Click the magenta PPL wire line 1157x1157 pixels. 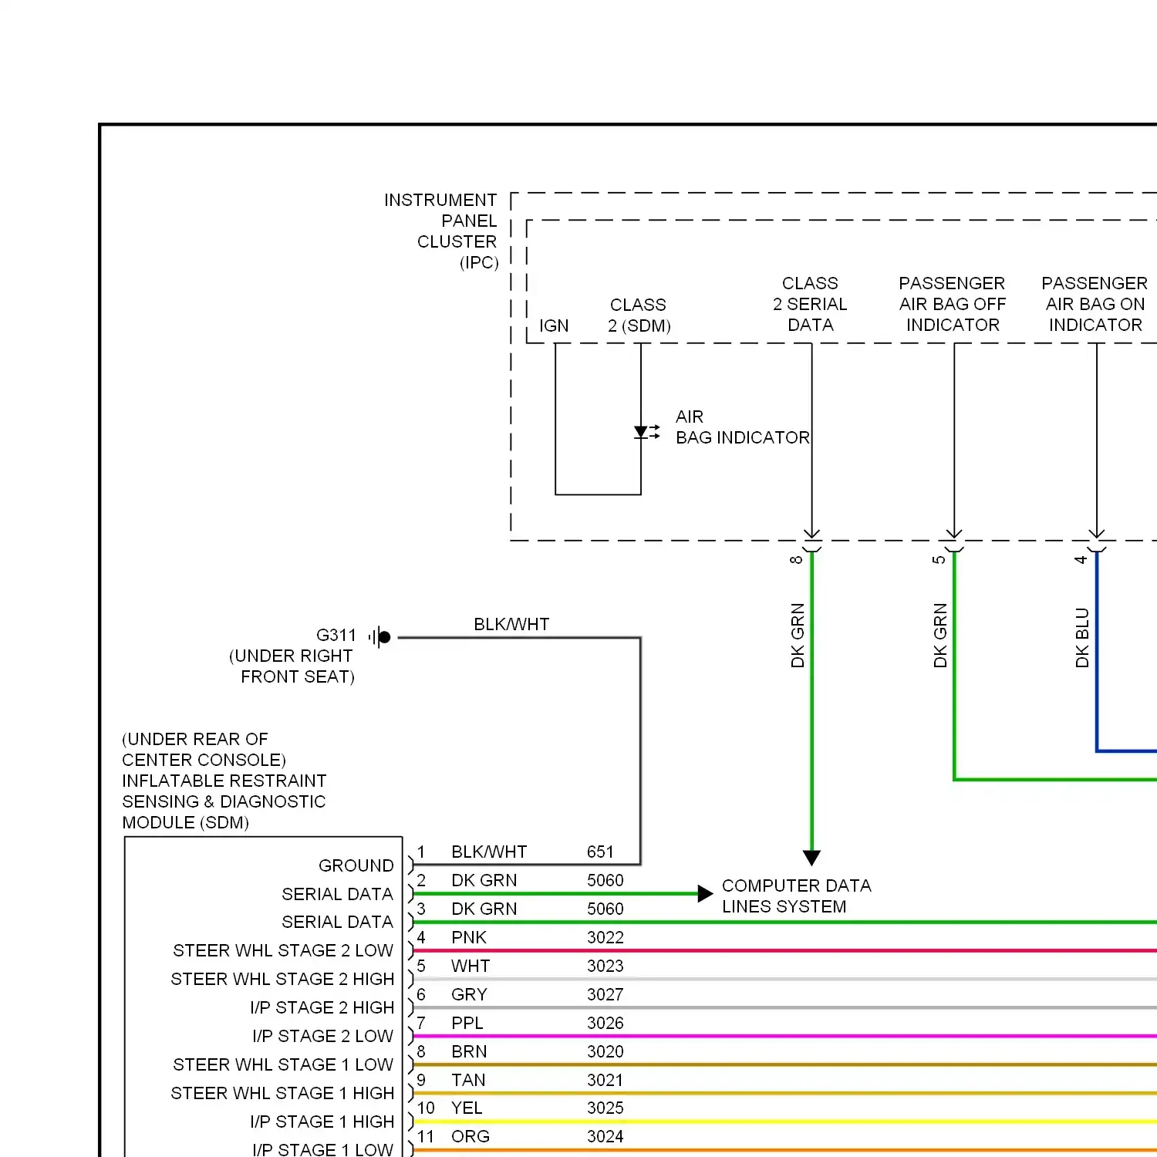784,1036
